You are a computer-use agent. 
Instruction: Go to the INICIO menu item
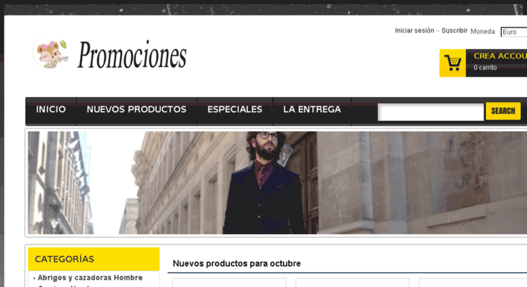pos(51,109)
